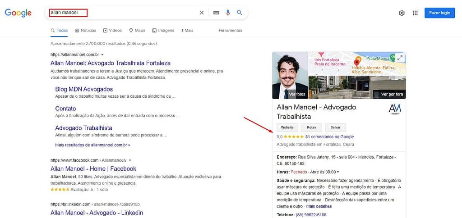Open the Blog MDN Advogados sitelink
This screenshot has width=462, height=218.
[x=84, y=89]
